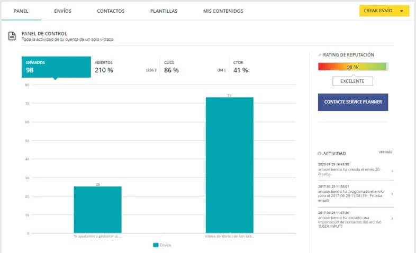Click the Rating de Reputación pencil icon

coord(320,55)
